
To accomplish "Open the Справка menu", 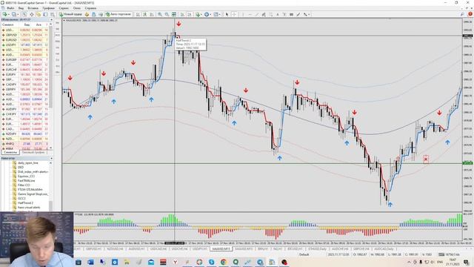I will (90, 8).
